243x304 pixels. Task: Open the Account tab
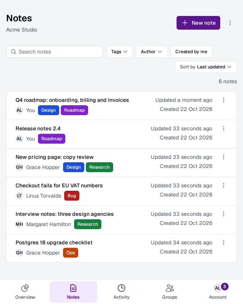218,292
